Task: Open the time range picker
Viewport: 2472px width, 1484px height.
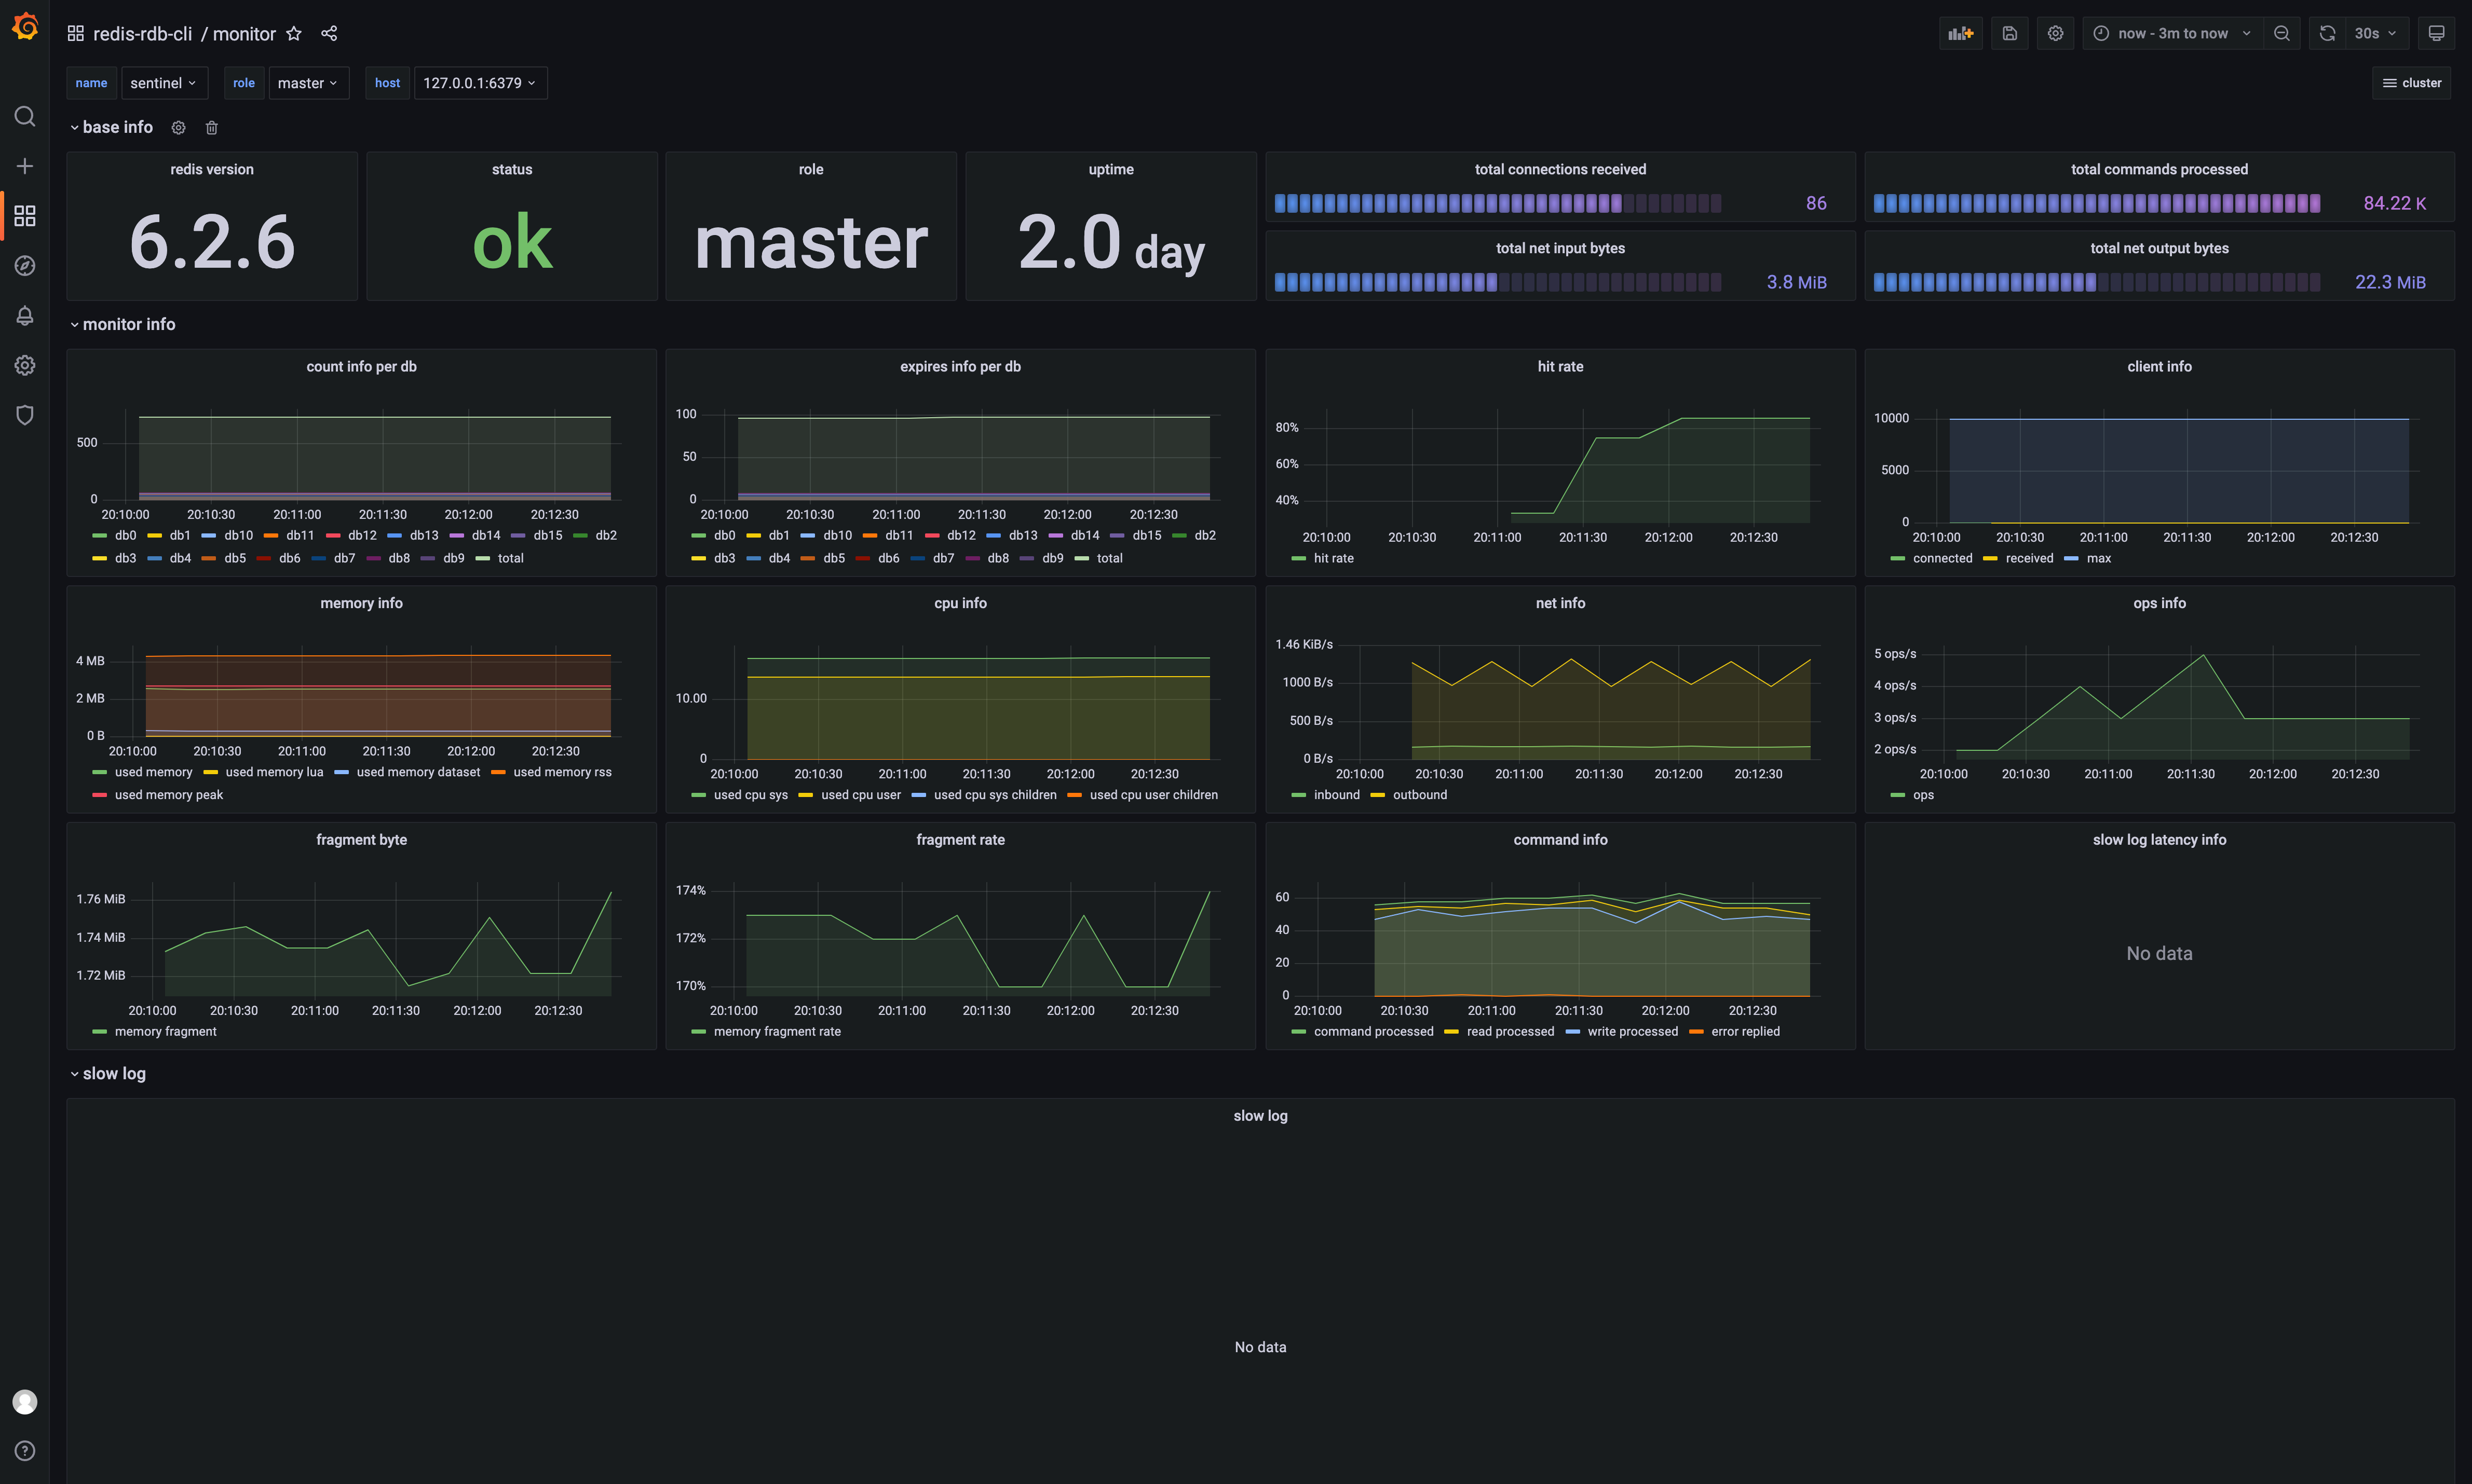Action: [x=2172, y=33]
